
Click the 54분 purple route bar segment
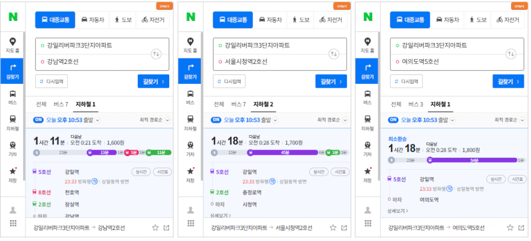[x=472, y=160]
